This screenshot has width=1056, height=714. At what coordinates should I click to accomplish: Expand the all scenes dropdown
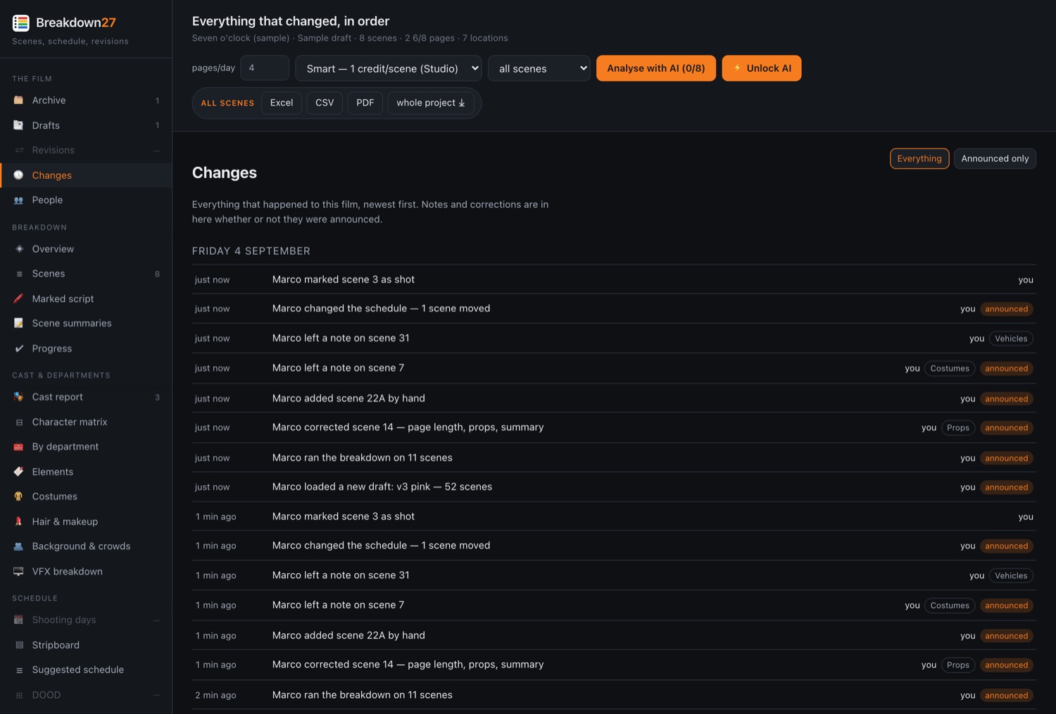[x=539, y=68]
